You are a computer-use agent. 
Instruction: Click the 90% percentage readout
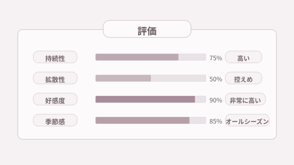click(x=216, y=101)
